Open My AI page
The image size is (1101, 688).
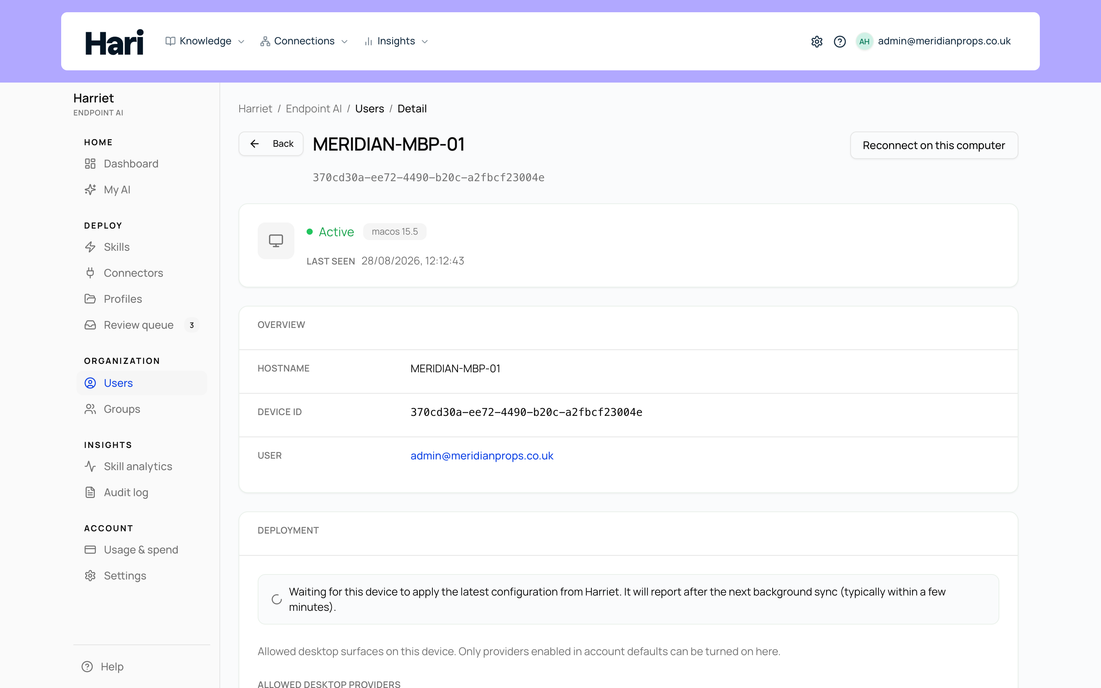141,190
